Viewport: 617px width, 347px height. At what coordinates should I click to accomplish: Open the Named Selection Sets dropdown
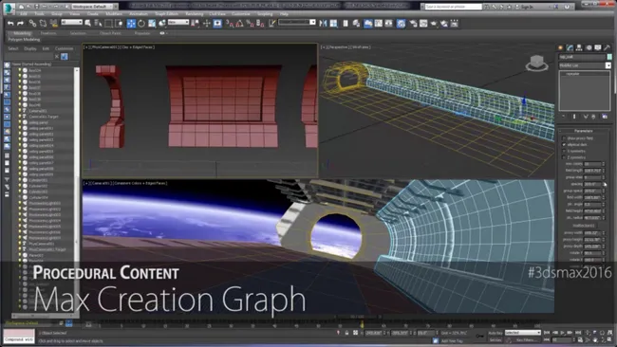pos(297,23)
